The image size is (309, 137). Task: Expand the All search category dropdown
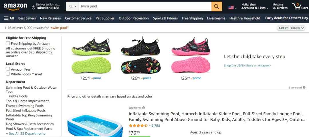click(73, 6)
